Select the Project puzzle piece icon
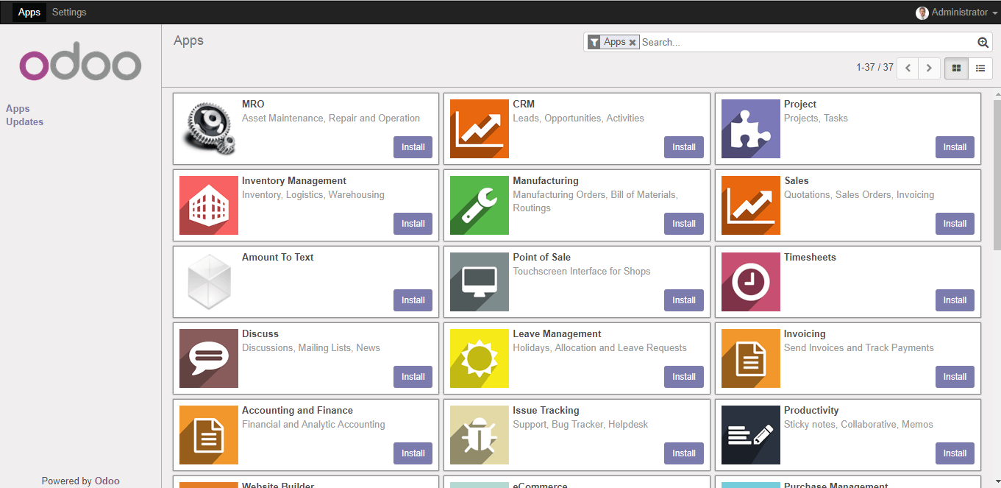Viewport: 1001px width, 488px height. tap(751, 129)
